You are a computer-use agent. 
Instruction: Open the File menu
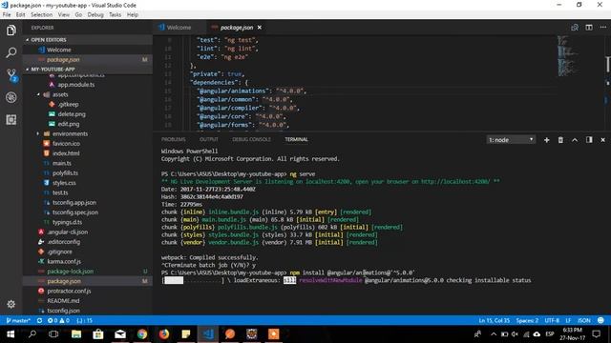(x=7, y=15)
